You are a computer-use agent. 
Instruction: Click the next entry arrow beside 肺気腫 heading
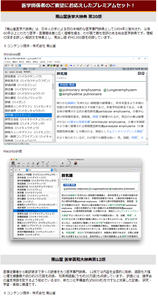coord(143,73)
